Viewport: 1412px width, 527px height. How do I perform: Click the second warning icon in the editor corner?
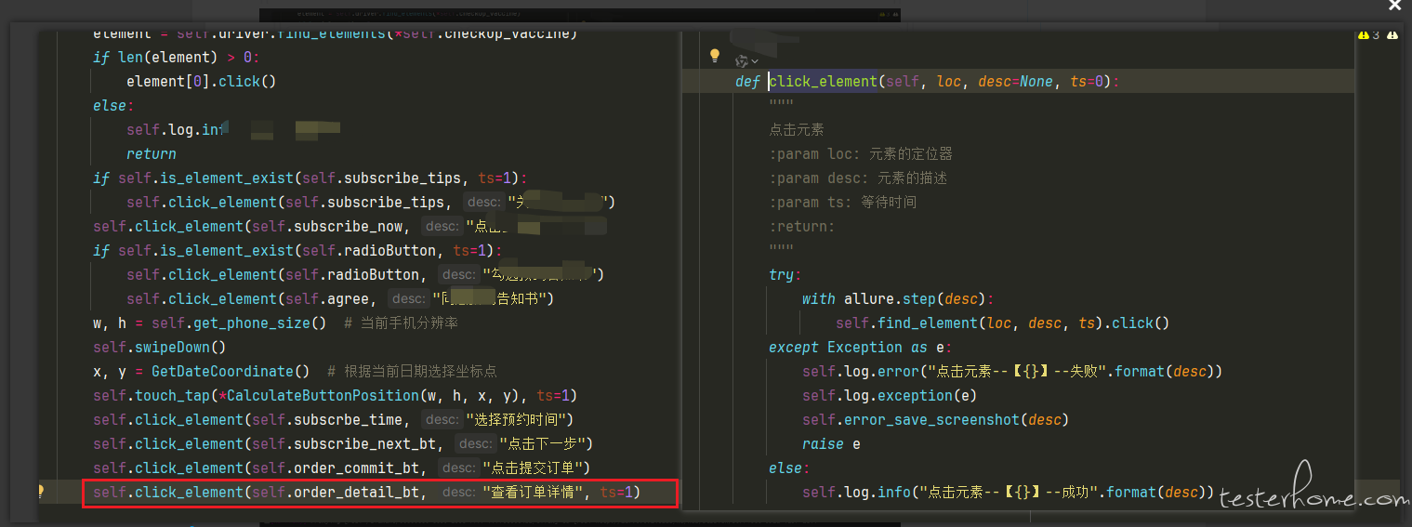1392,34
